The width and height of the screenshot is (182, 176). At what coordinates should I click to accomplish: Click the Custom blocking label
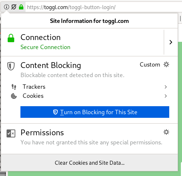(150, 65)
